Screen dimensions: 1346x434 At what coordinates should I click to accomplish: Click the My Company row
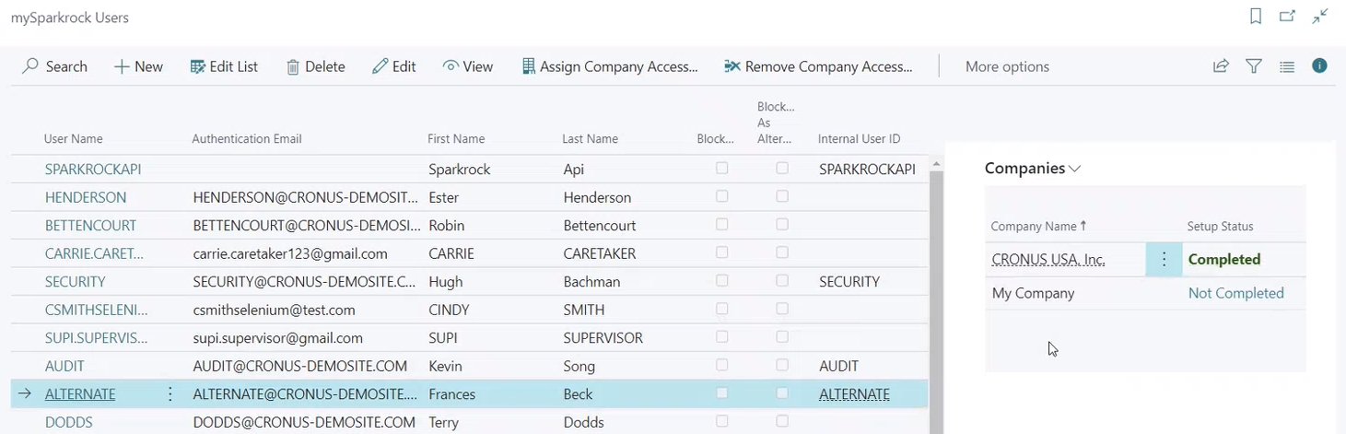point(1145,293)
